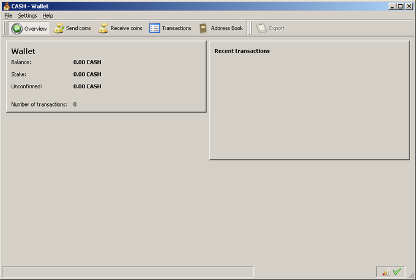Viewport: 416px width, 280px height.
Task: Open the Address Book
Action: click(221, 28)
